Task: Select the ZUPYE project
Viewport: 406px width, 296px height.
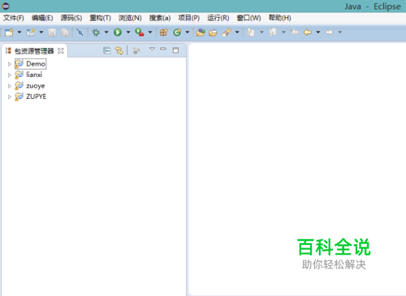Action: [x=31, y=97]
